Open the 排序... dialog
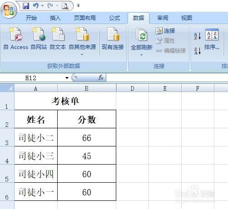This screenshot has height=209, width=228. click(212, 39)
